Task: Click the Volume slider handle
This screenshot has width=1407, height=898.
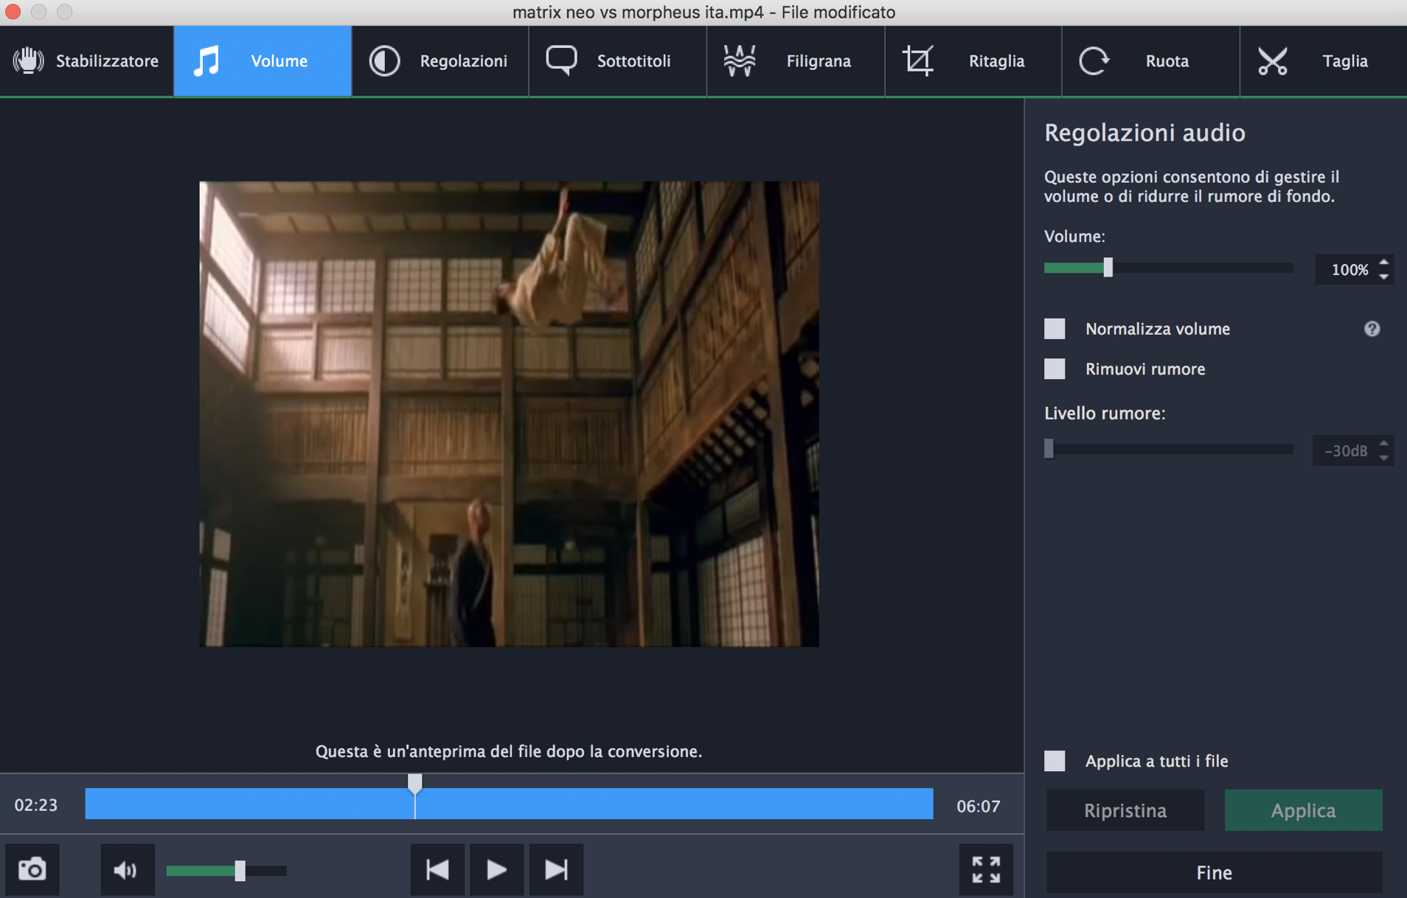Action: click(1108, 268)
